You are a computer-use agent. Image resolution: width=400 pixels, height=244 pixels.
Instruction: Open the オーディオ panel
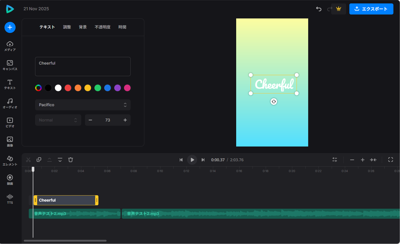point(10,103)
